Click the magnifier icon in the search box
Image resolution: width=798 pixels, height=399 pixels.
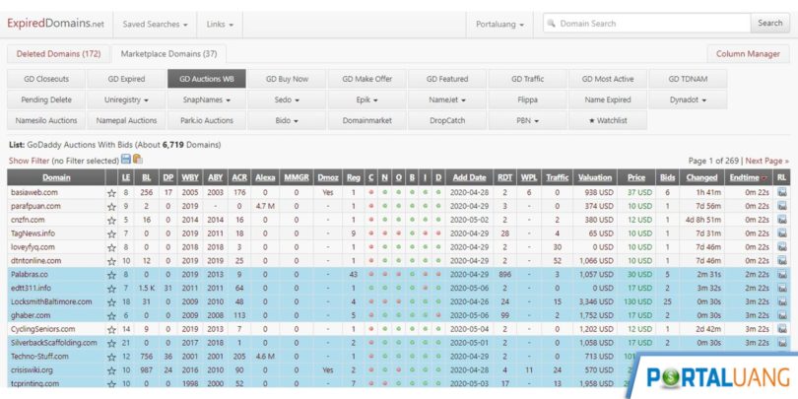552,23
